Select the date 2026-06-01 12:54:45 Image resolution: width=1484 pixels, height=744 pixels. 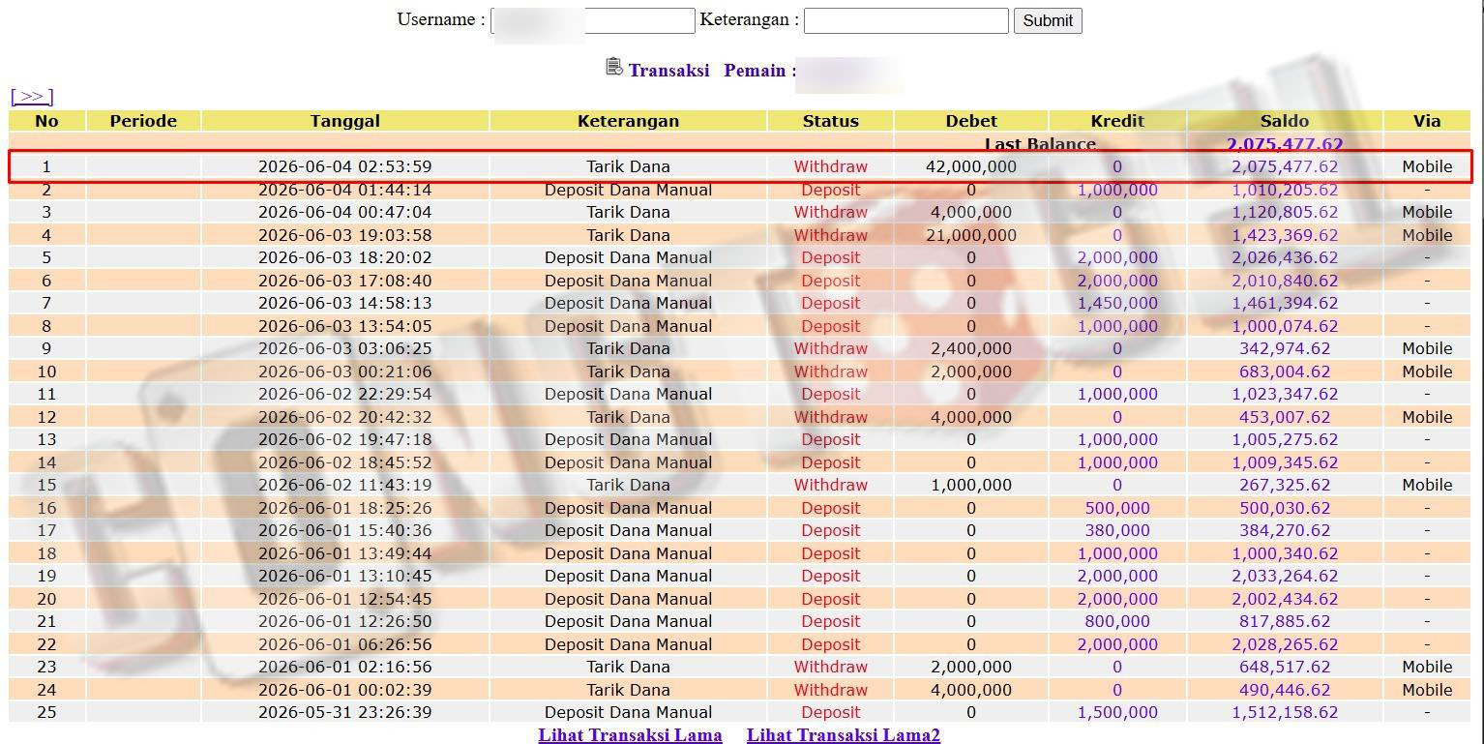pyautogui.click(x=345, y=599)
